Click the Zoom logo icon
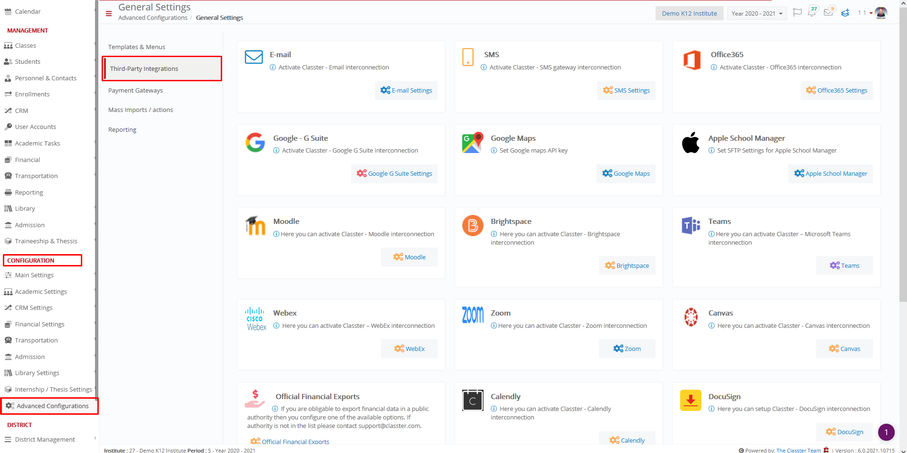Screen dimensions: 907x453 473,315
